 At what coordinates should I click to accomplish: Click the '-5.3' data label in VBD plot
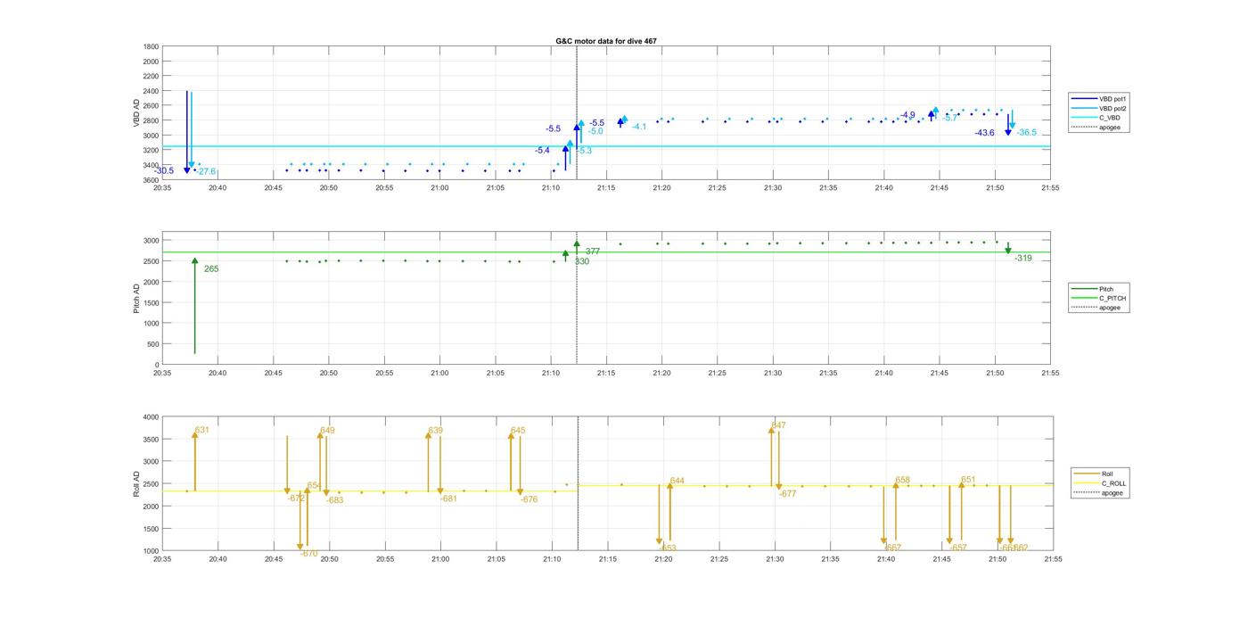click(584, 152)
